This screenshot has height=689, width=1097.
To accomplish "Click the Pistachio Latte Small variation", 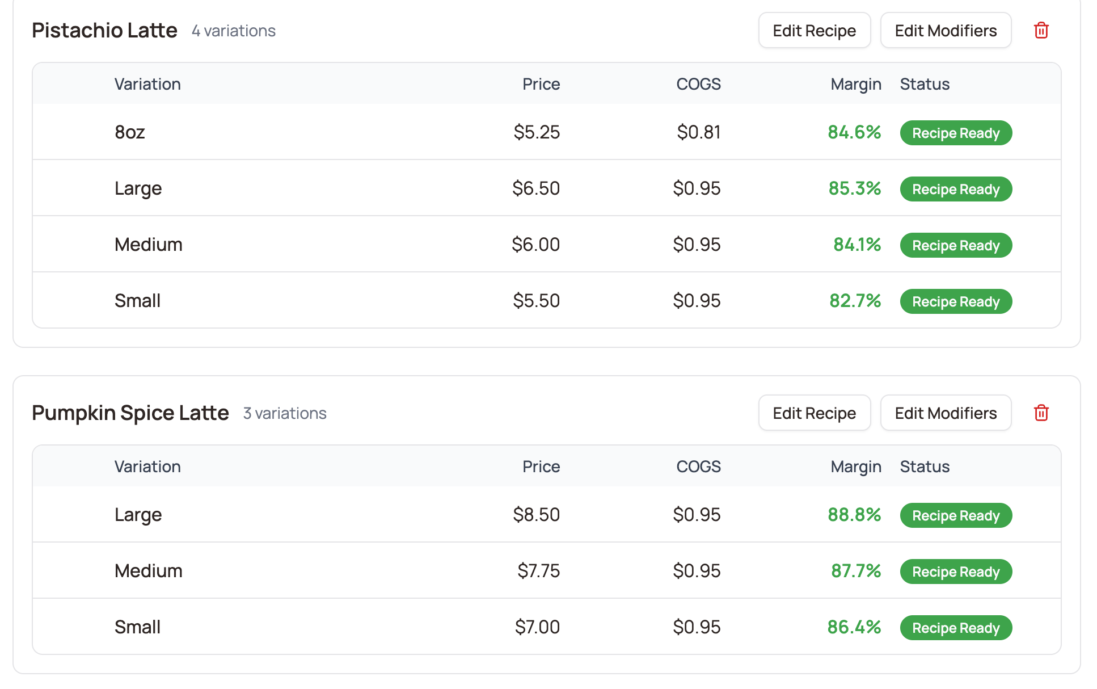I will point(137,301).
